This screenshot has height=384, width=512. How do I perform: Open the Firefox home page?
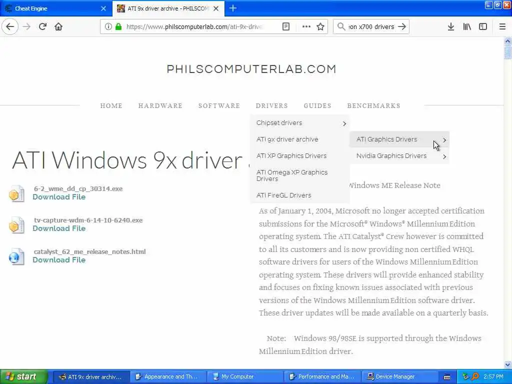click(x=58, y=26)
